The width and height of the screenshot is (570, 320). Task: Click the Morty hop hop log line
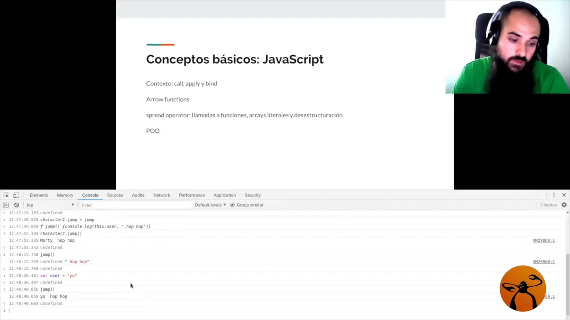point(57,240)
